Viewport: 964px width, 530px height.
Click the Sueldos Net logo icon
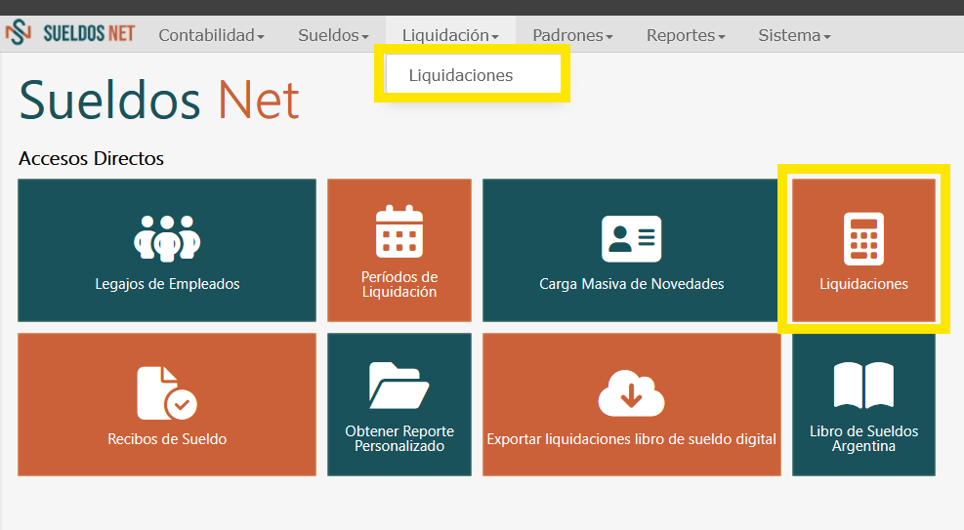19,32
